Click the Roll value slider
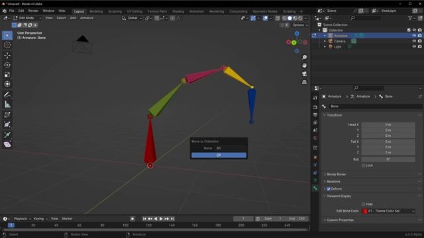Screen dimensions: 424x238 point(388,159)
